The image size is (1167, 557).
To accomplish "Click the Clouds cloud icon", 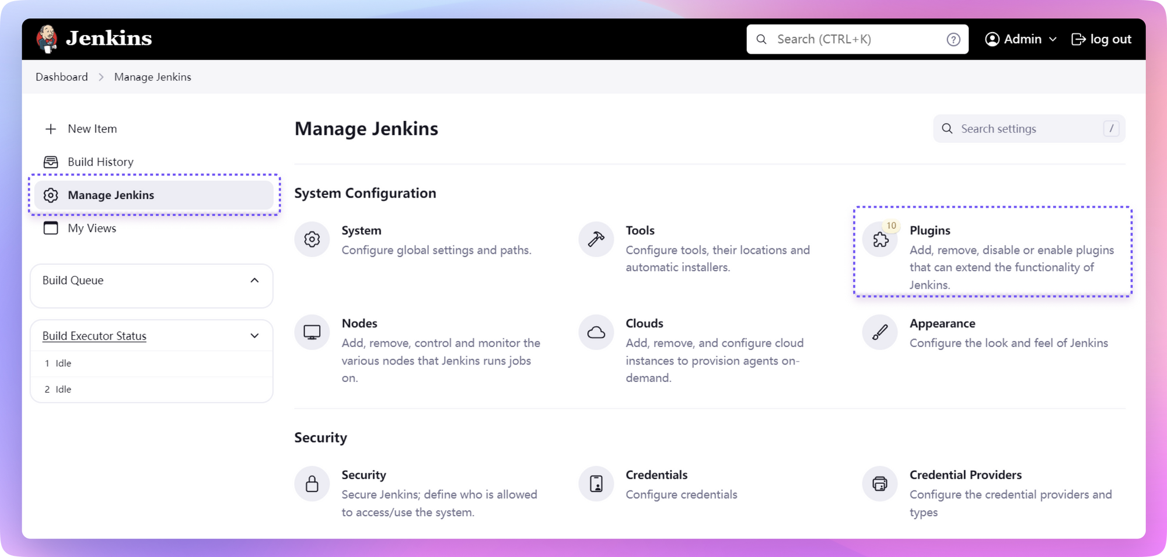I will pyautogui.click(x=596, y=332).
